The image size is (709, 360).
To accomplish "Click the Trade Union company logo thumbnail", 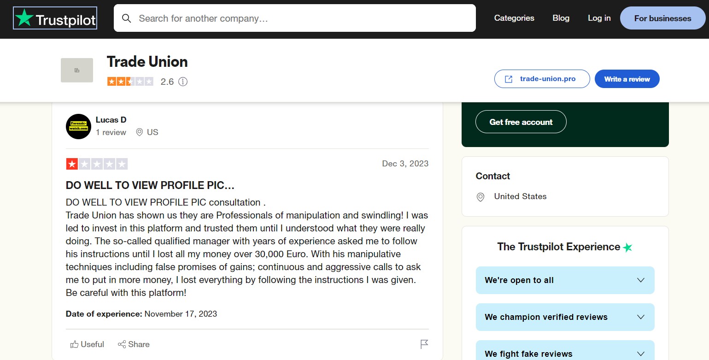I will (77, 70).
